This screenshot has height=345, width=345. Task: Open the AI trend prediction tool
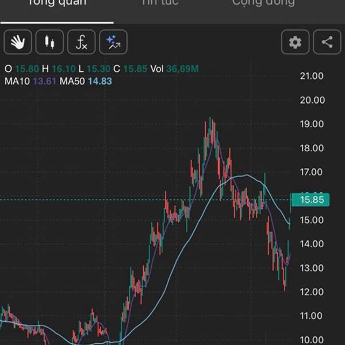(113, 42)
